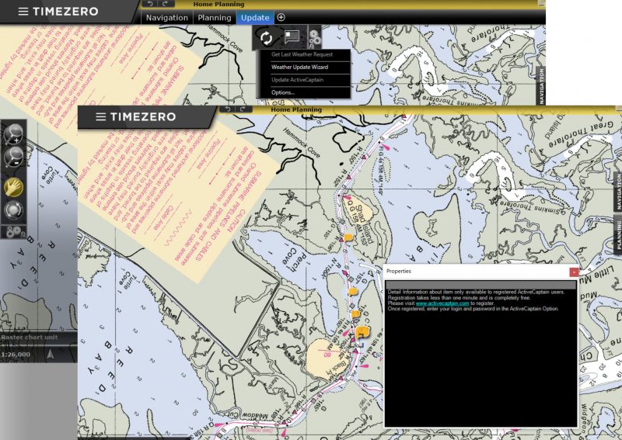Image resolution: width=622 pixels, height=440 pixels.
Task: Click the Home Planning title in front window
Action: pyautogui.click(x=296, y=109)
